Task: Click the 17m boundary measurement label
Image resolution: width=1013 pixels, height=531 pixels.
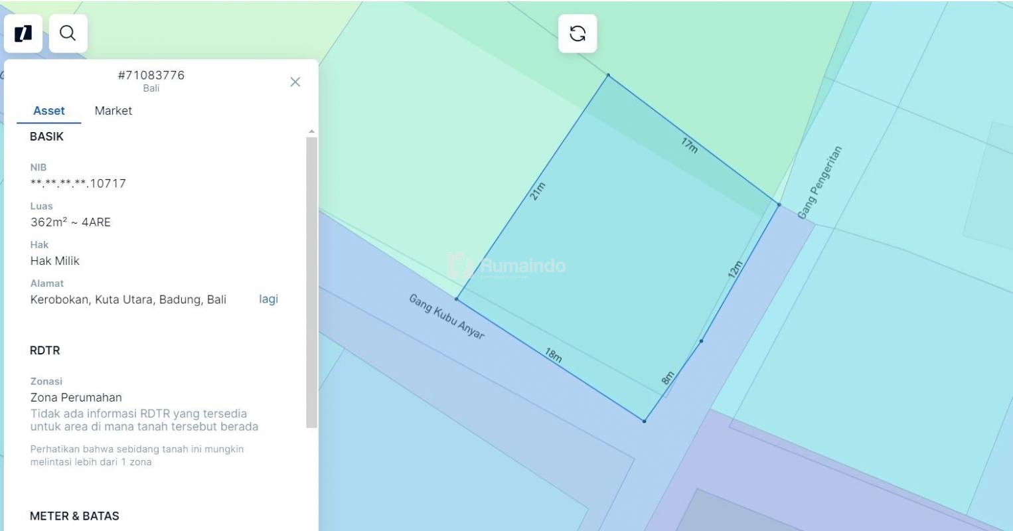Action: click(x=689, y=145)
